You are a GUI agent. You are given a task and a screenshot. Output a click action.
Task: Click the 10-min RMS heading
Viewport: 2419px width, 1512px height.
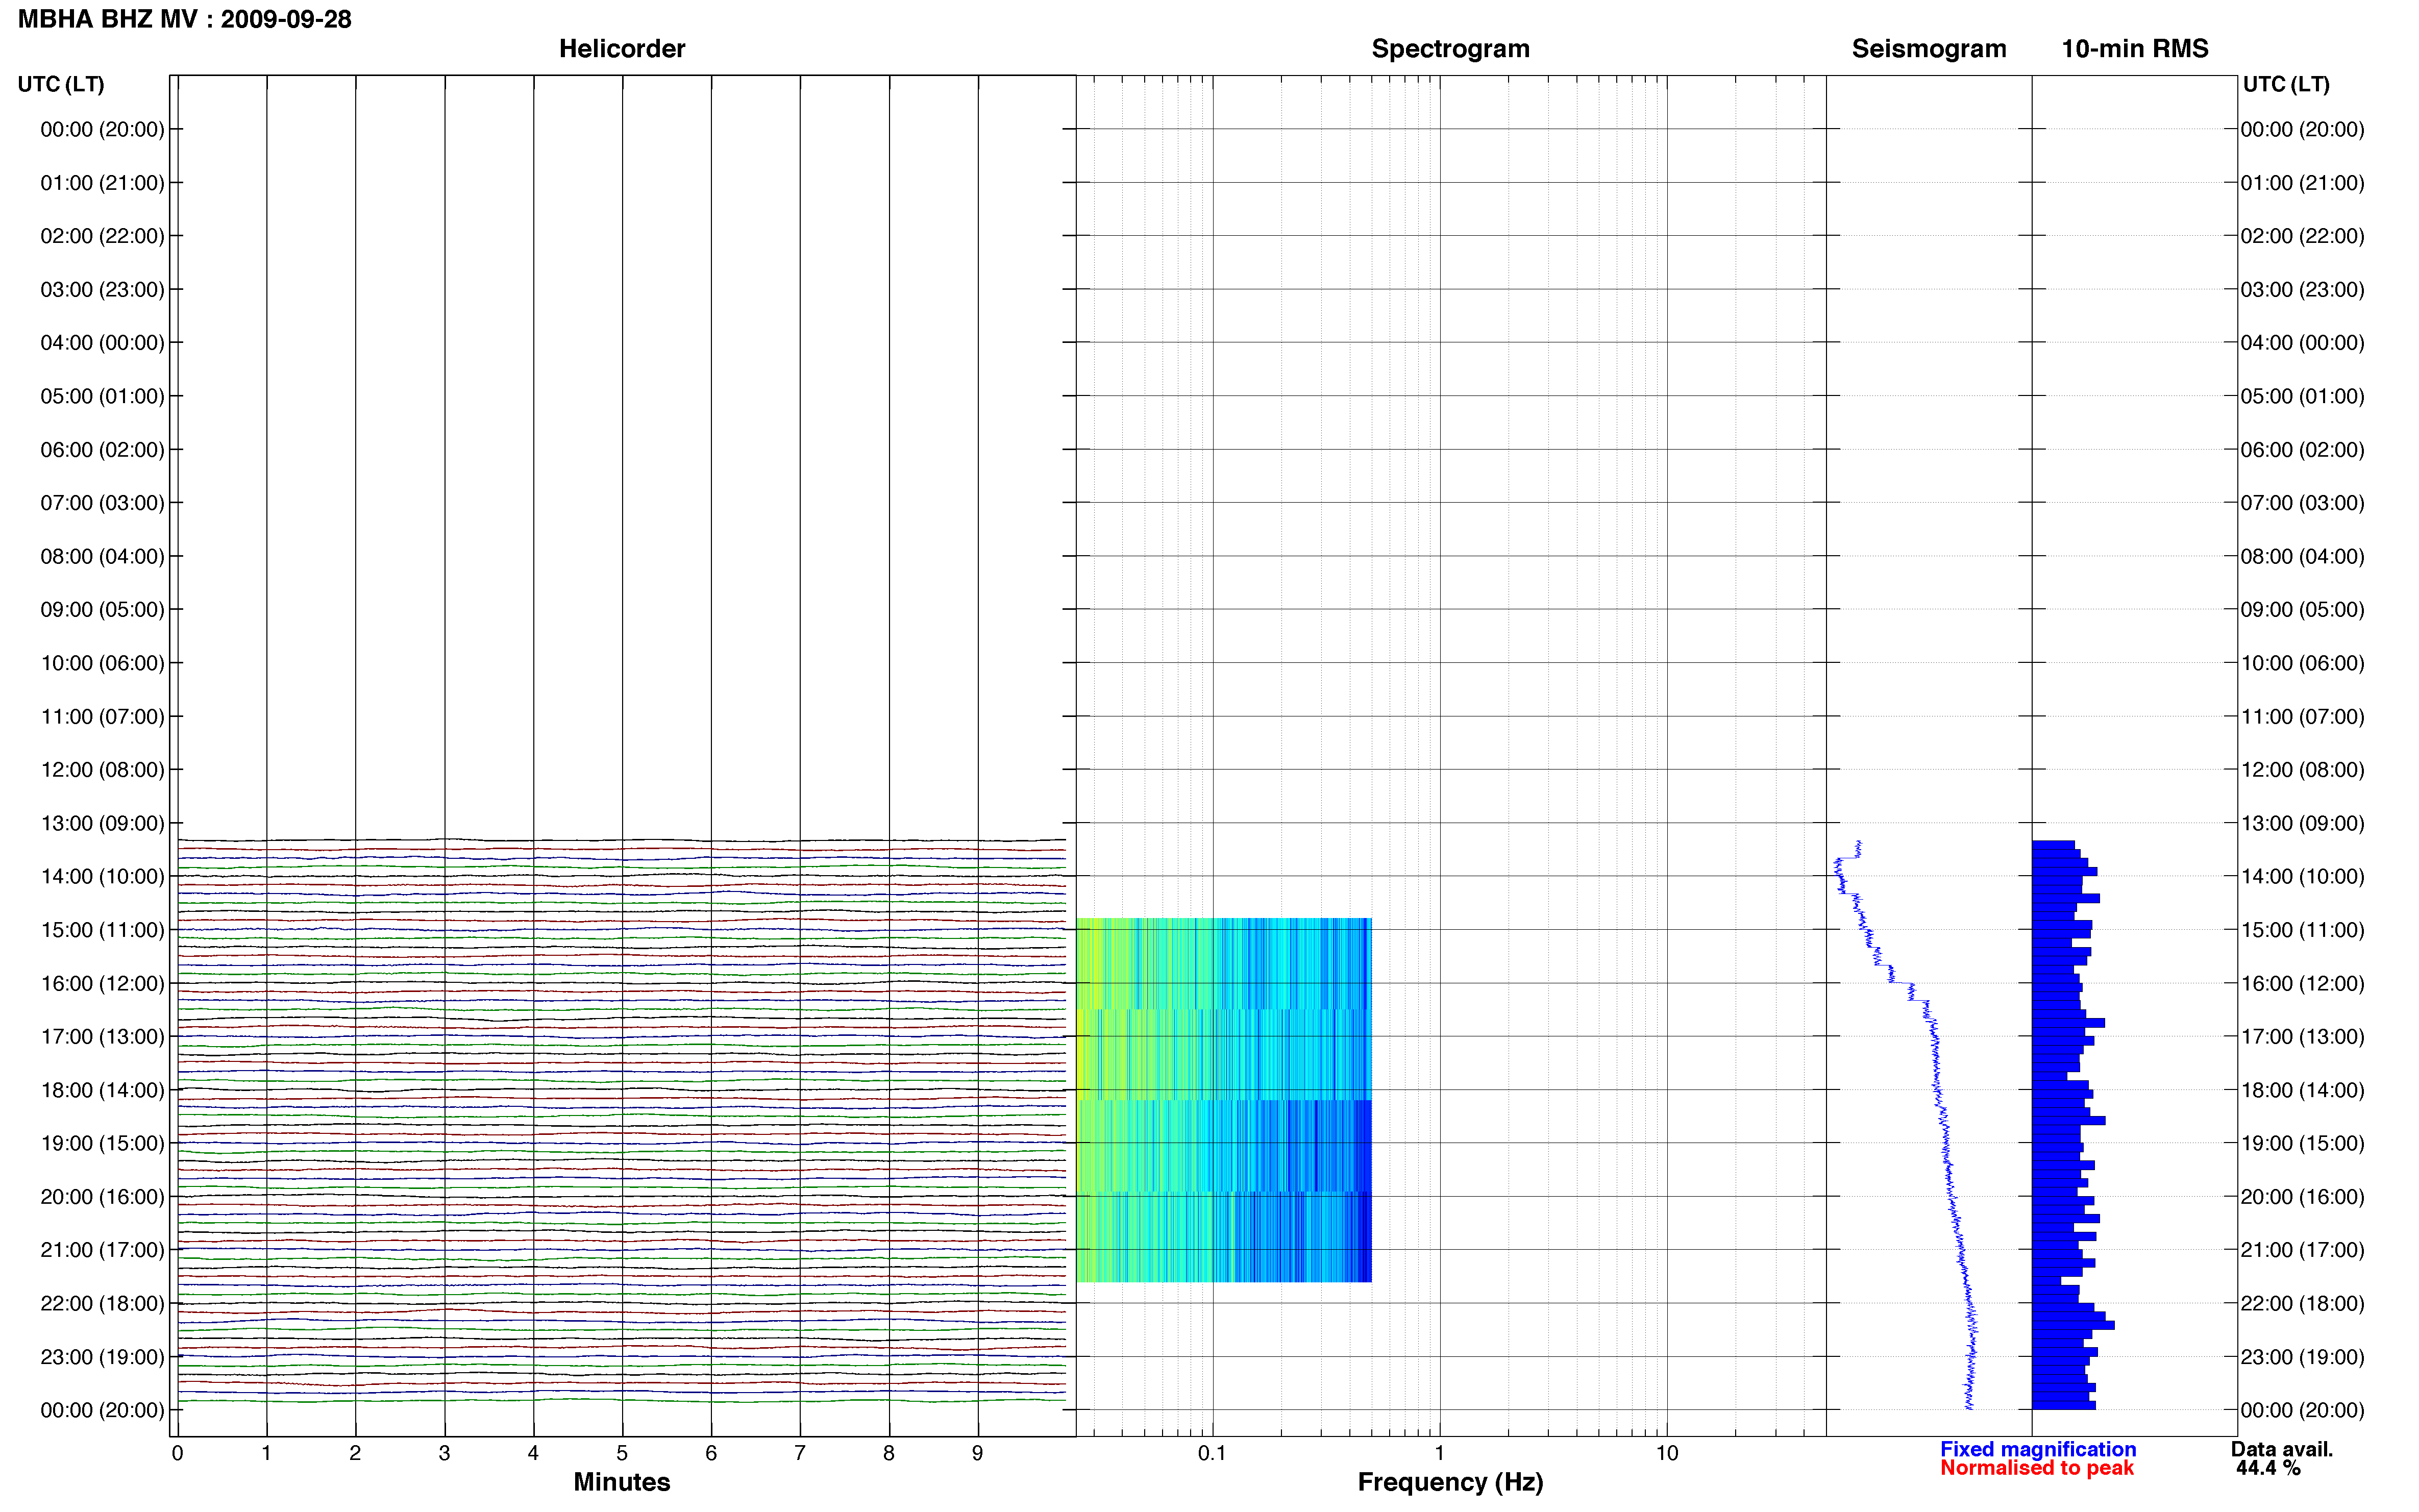2134,48
